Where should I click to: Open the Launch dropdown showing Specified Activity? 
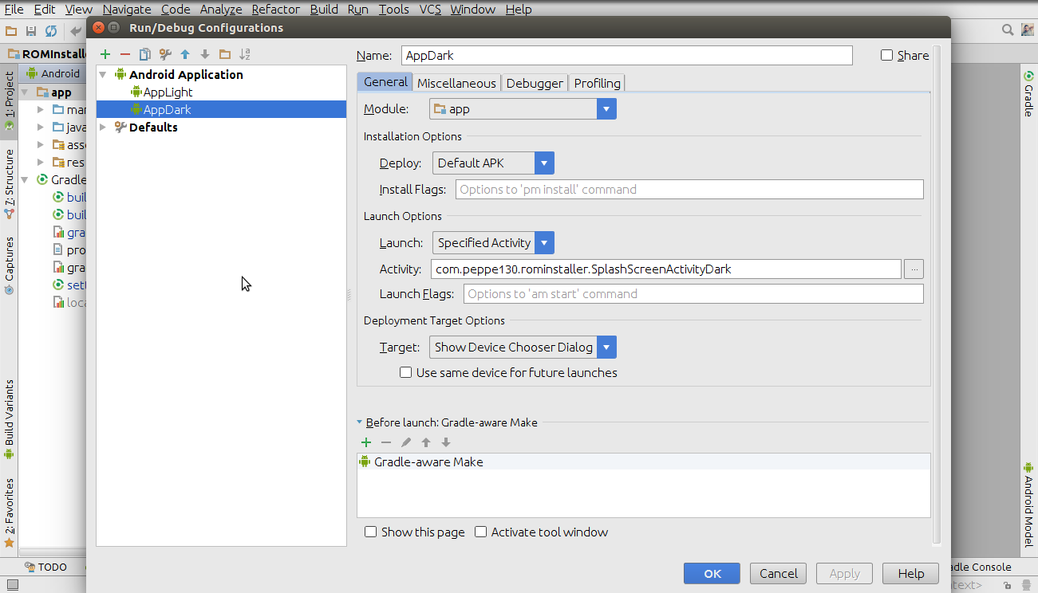493,242
